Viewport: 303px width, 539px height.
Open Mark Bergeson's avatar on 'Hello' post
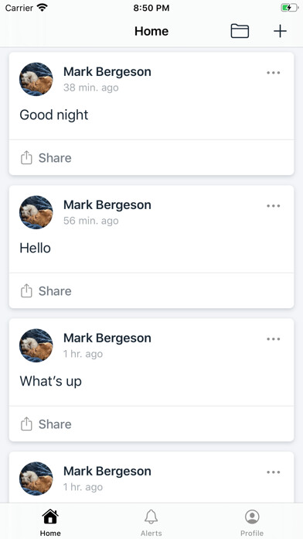pos(36,212)
